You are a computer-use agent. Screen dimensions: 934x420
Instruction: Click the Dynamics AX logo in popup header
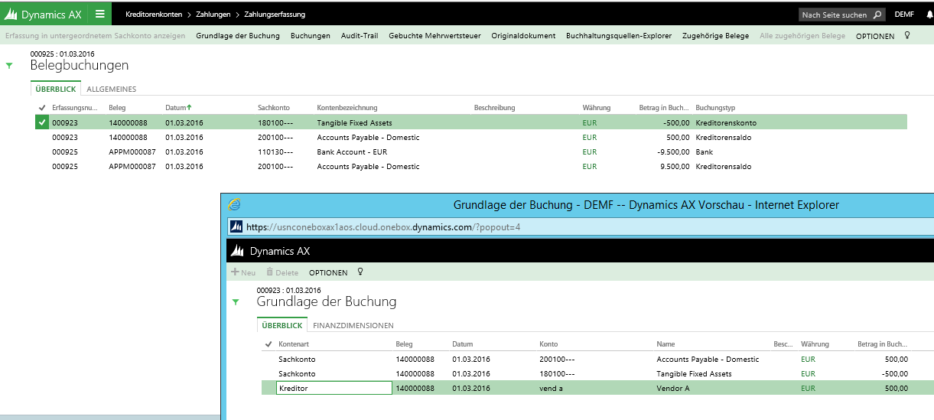tap(239, 251)
